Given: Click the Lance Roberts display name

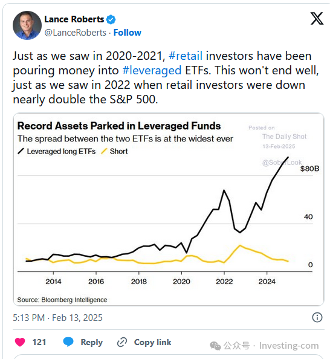Looking at the screenshot, I should [x=74, y=19].
